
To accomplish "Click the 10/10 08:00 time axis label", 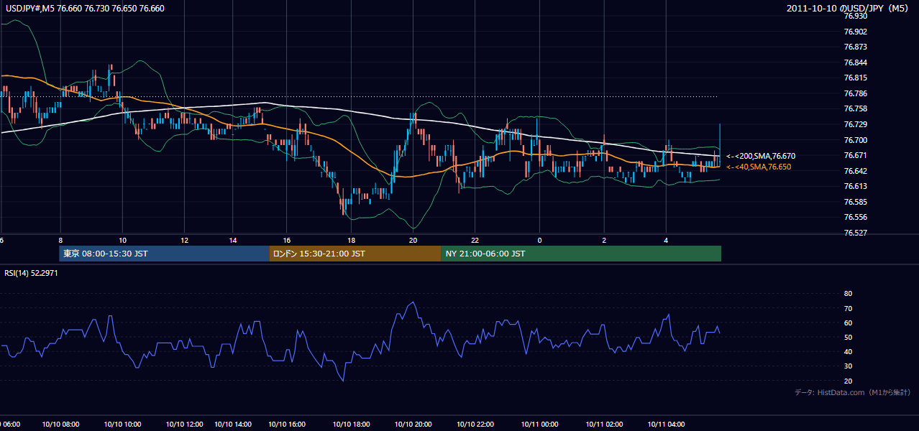I will coord(62,425).
